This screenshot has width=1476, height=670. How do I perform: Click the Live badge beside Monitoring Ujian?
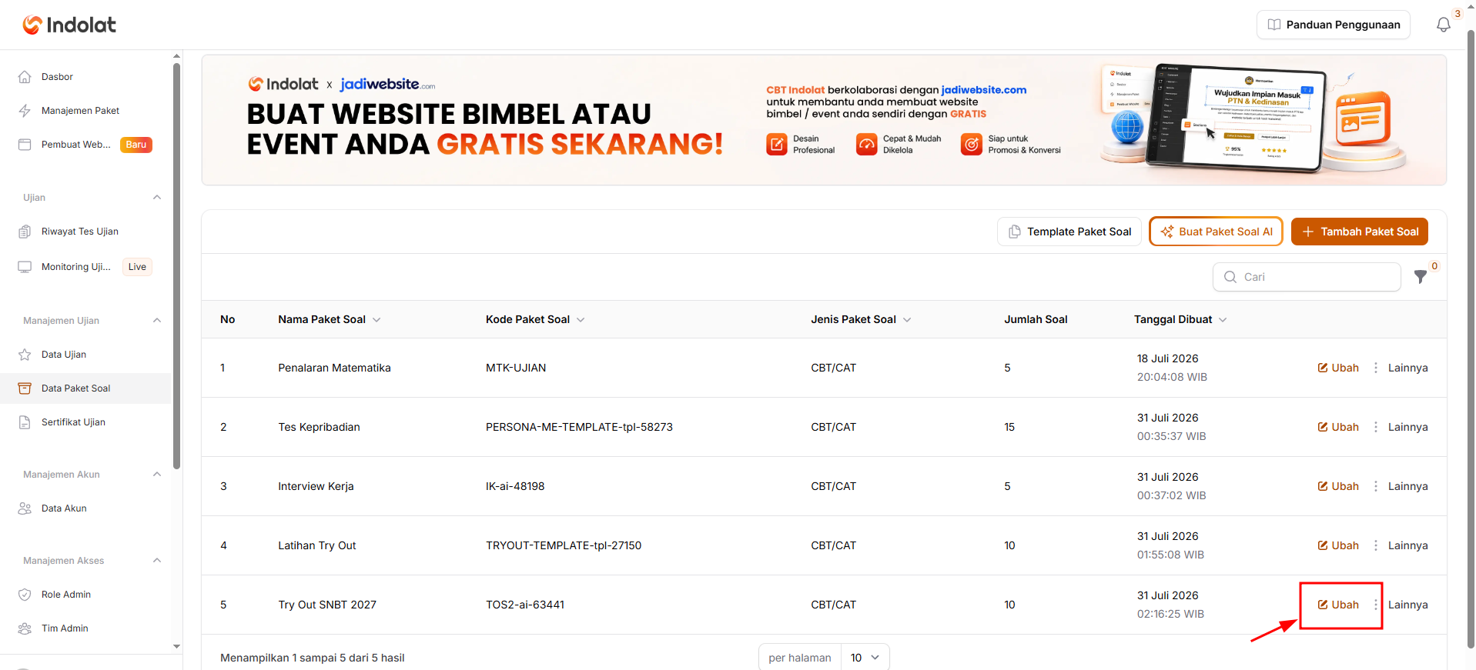coord(137,267)
